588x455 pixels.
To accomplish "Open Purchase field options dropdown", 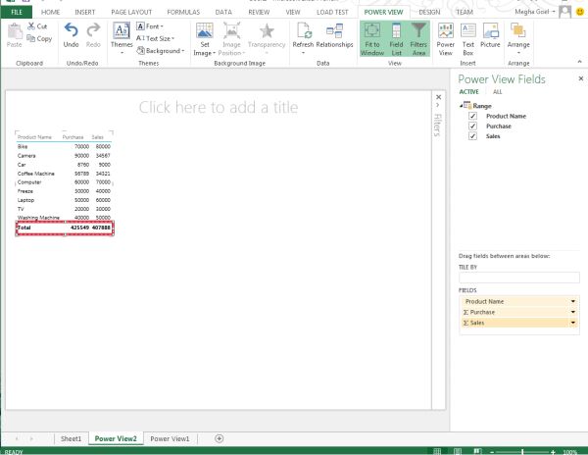I will tap(573, 312).
